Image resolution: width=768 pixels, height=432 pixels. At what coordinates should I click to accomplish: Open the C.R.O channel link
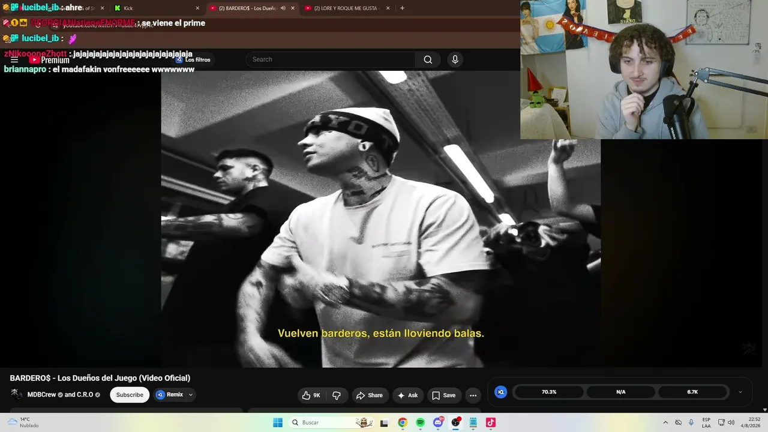pyautogui.click(x=85, y=395)
